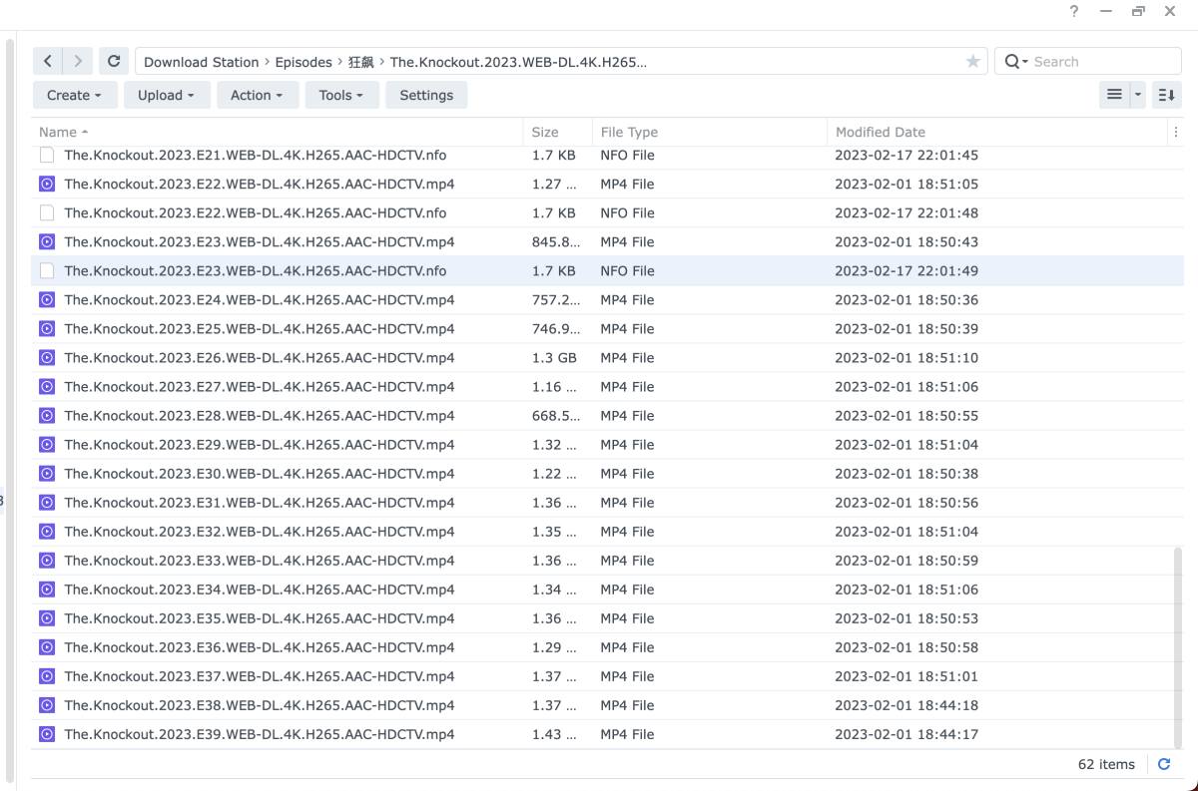Go back to the previous folder

point(48,61)
